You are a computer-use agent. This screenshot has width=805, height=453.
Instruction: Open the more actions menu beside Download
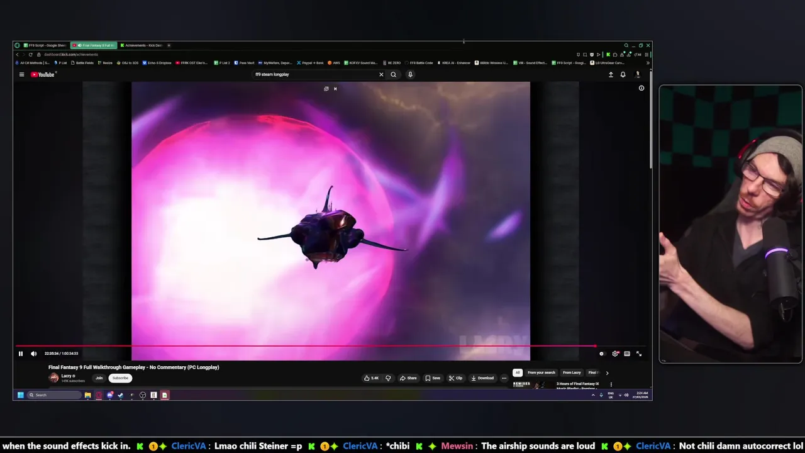tap(504, 378)
